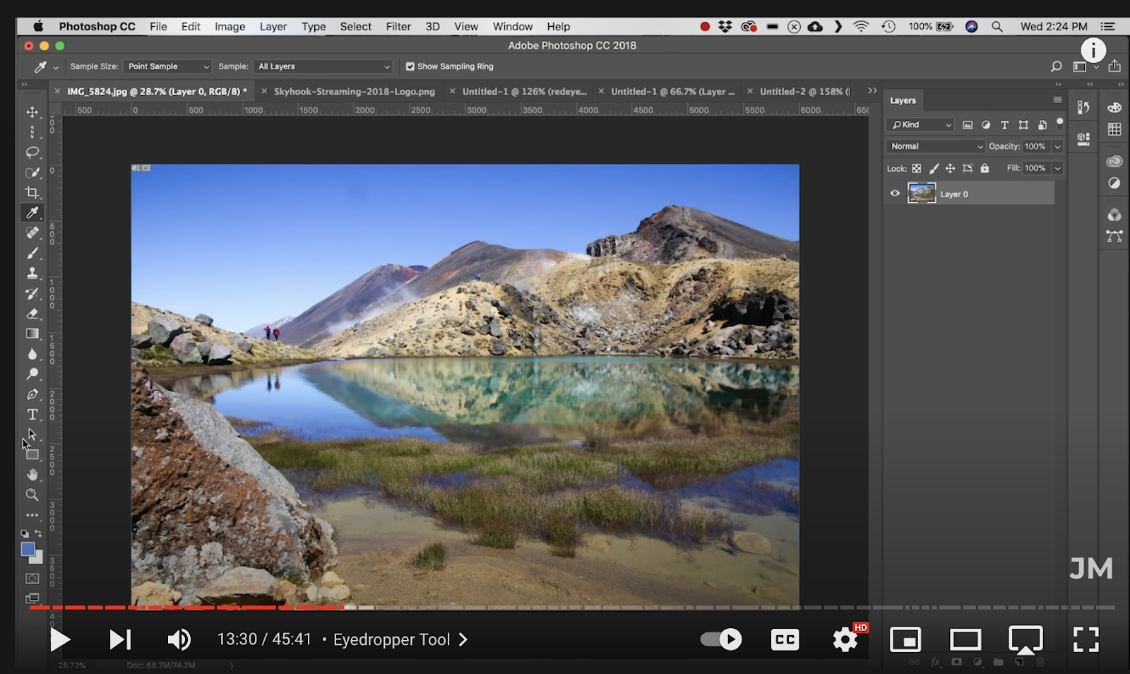The image size is (1130, 674).
Task: Select the Brush tool
Action: 32,253
